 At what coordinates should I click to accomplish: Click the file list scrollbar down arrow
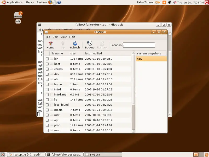[x=133, y=131]
